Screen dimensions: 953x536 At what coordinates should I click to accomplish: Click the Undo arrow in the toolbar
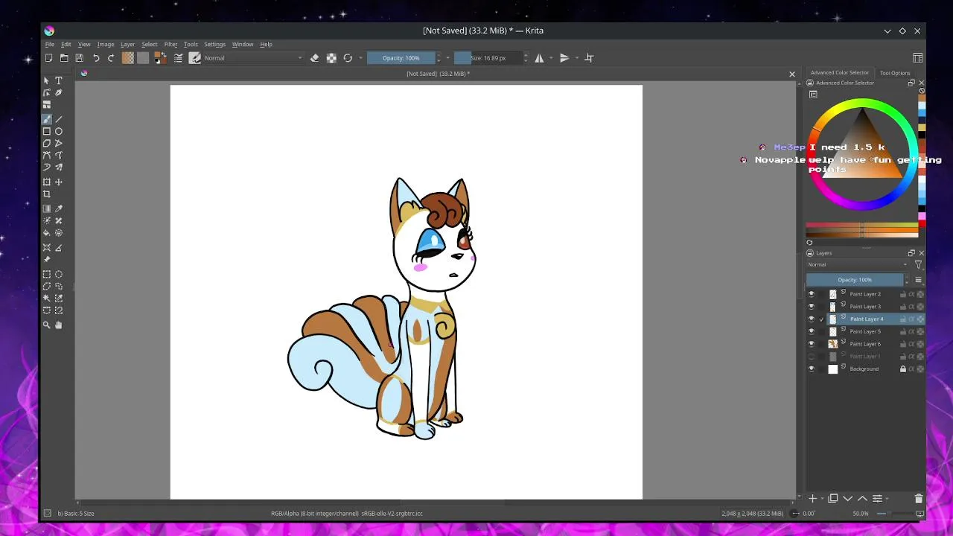point(96,58)
